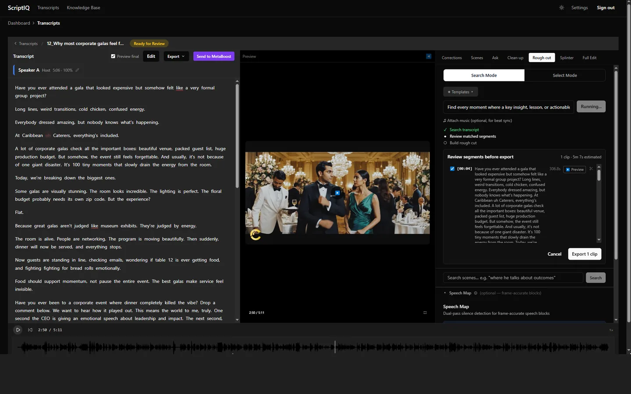Open the Splinter tab
This screenshot has width=631, height=394.
click(x=567, y=58)
